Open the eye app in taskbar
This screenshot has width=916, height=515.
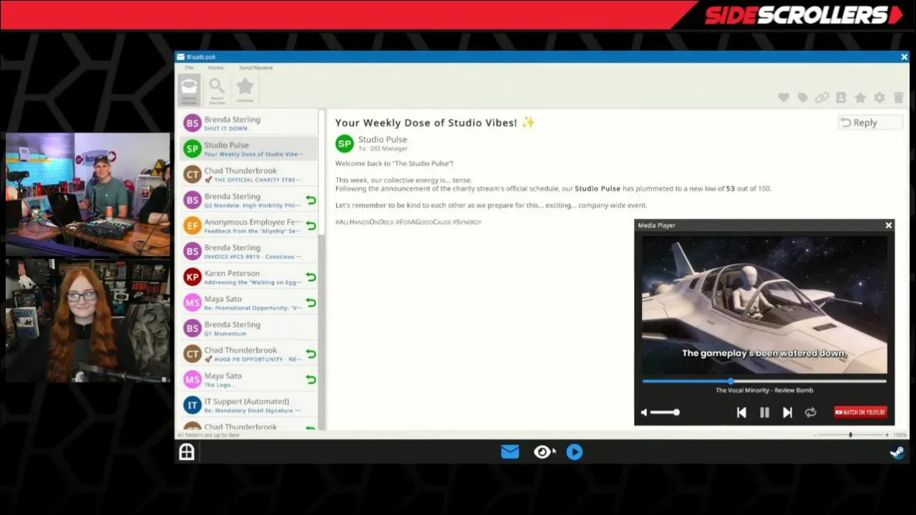542,451
